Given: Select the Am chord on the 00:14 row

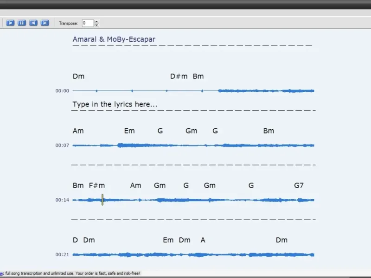Looking at the screenshot, I should 135,185.
